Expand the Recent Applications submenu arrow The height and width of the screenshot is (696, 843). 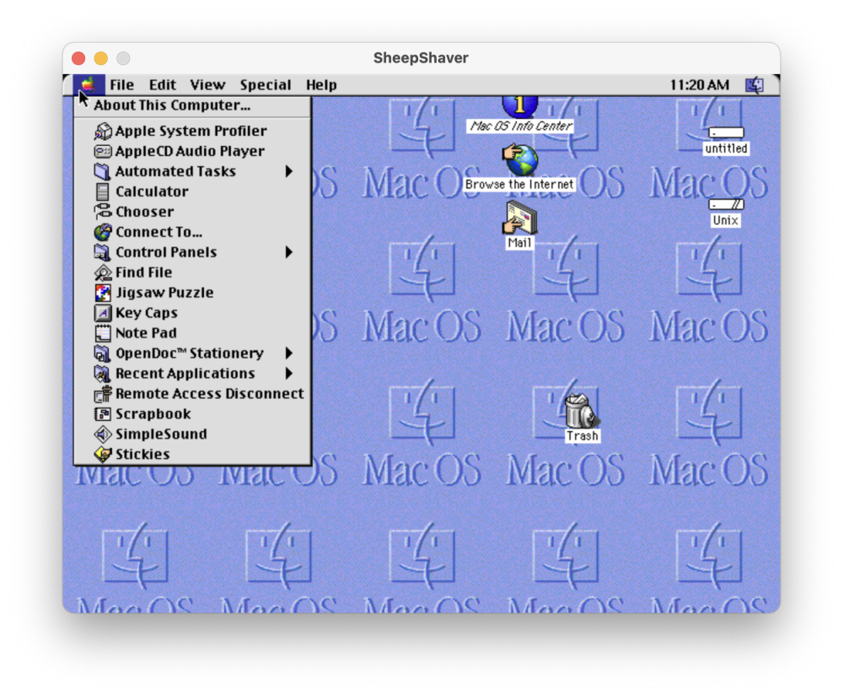click(289, 373)
